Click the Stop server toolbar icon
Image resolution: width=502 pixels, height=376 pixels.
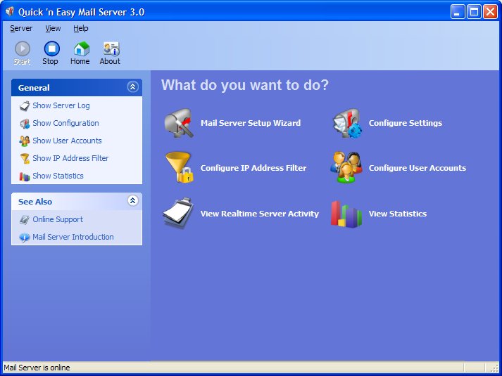(x=51, y=49)
